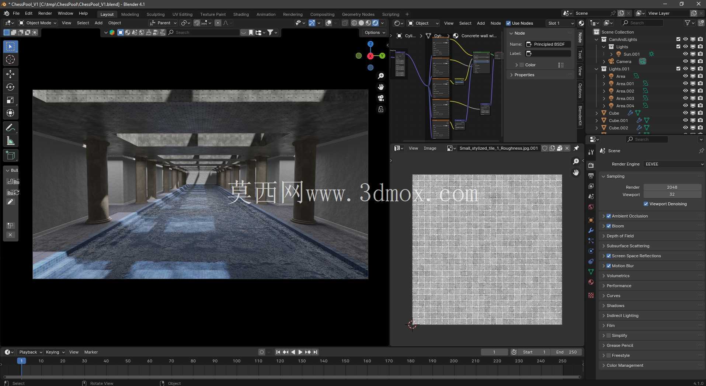Uncheck Viewport Denoising
Image resolution: width=706 pixels, height=386 pixels.
coord(646,204)
